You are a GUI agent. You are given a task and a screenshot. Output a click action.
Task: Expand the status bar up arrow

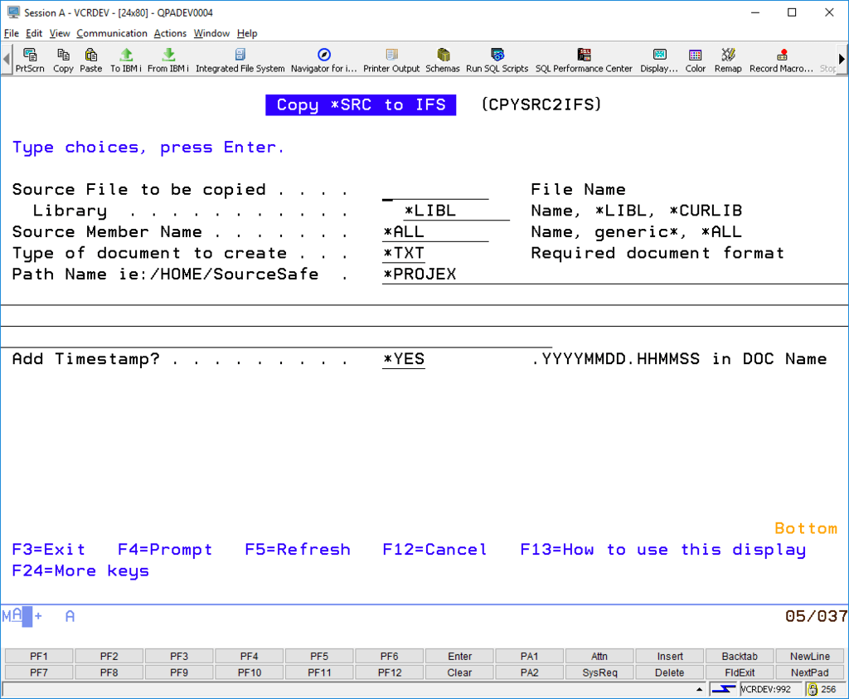point(699,689)
